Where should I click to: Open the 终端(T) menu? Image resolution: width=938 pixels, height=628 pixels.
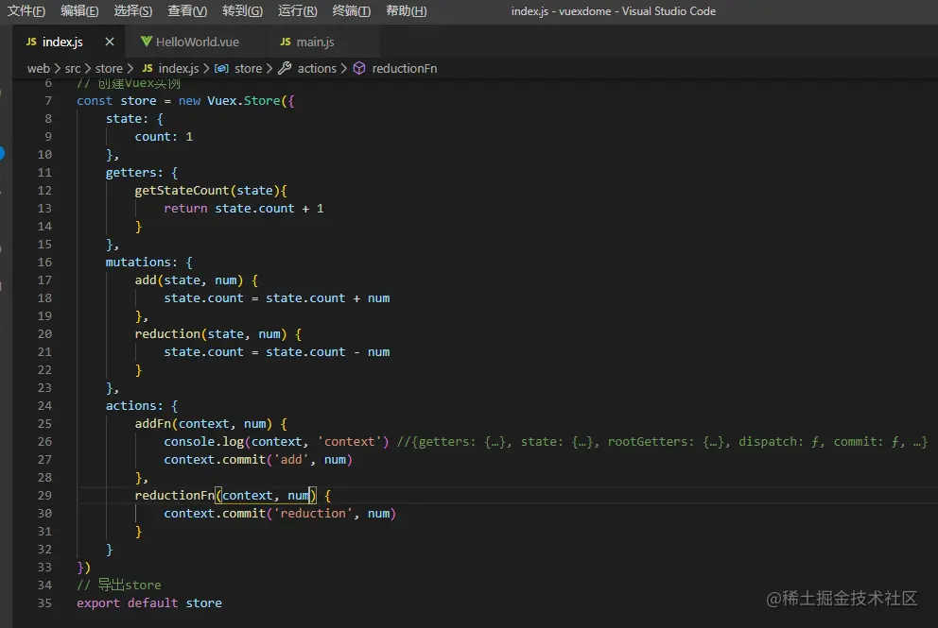click(351, 10)
